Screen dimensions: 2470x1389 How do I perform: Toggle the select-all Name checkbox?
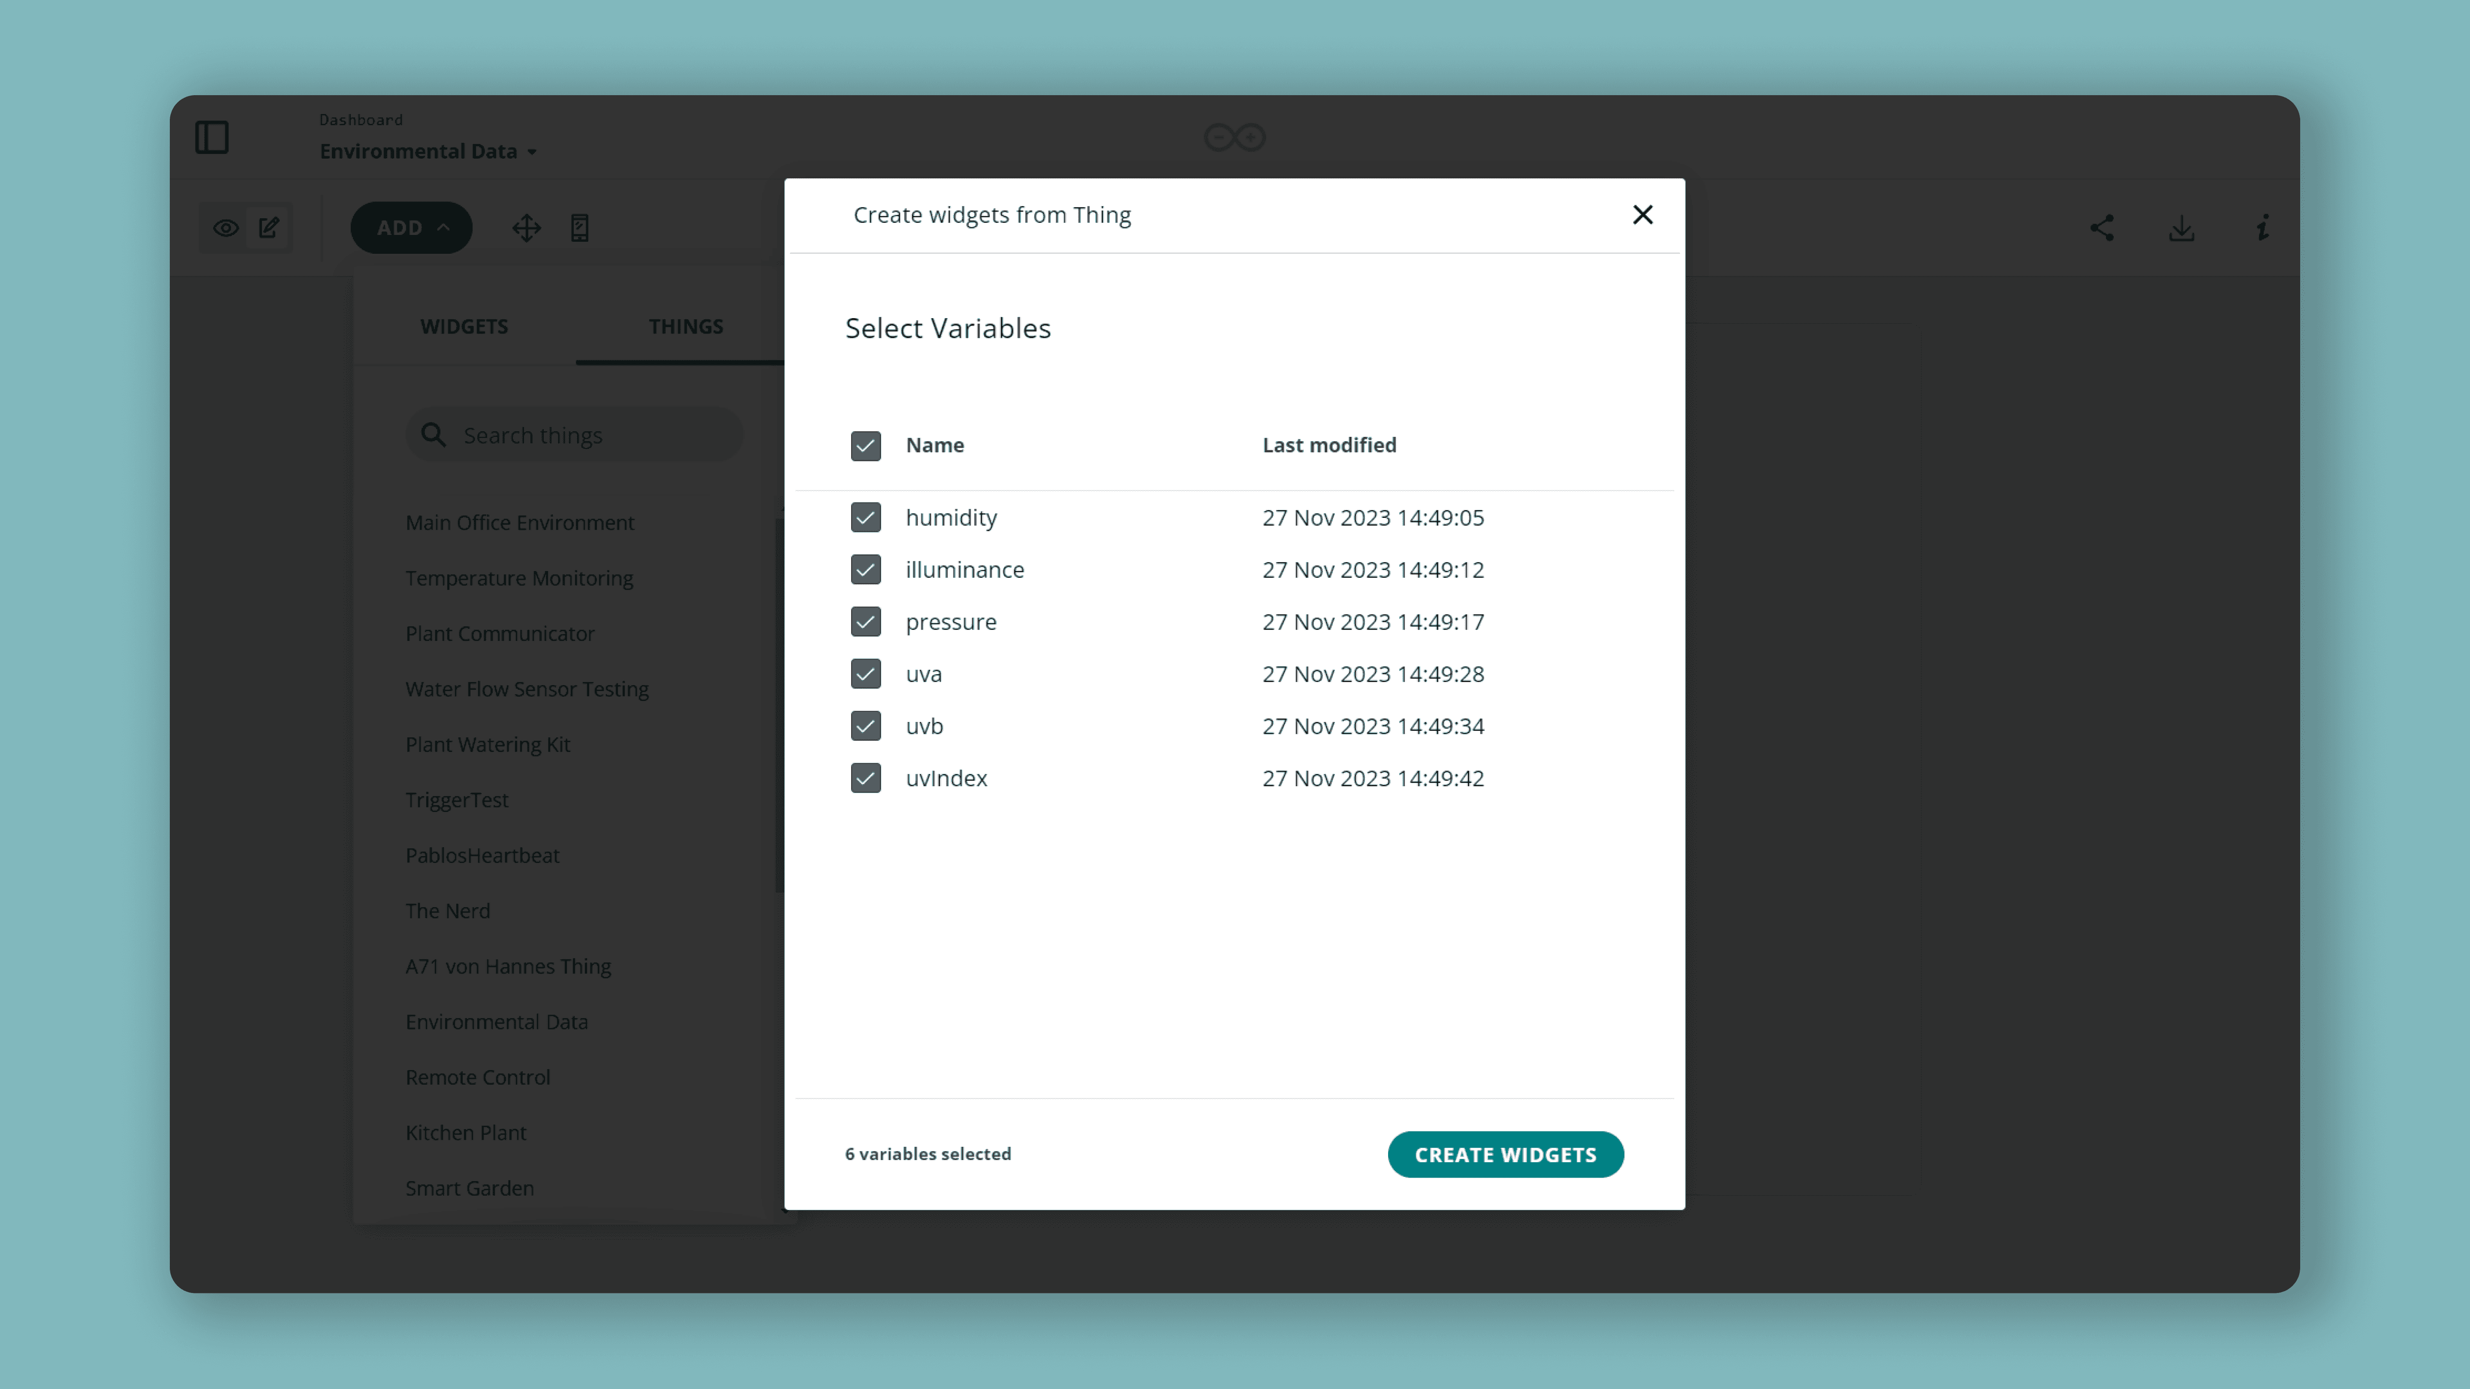pos(865,446)
